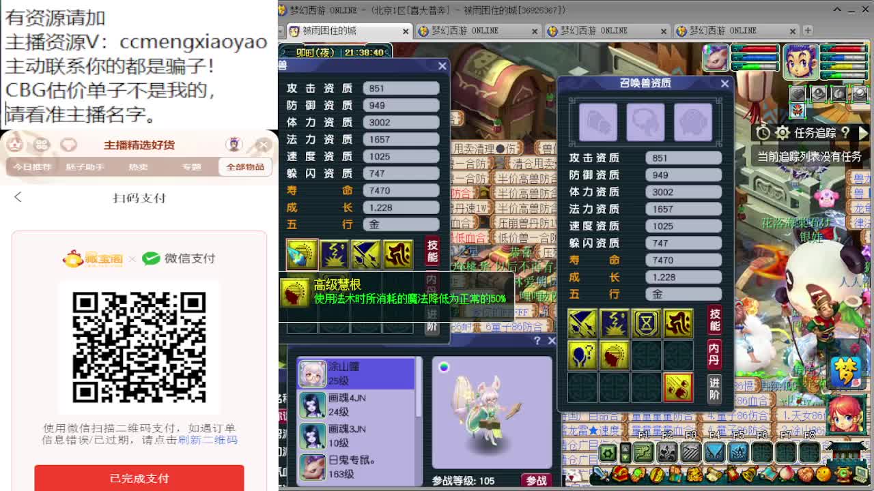Click 刷新二维码 link
This screenshot has width=874, height=491.
point(208,440)
